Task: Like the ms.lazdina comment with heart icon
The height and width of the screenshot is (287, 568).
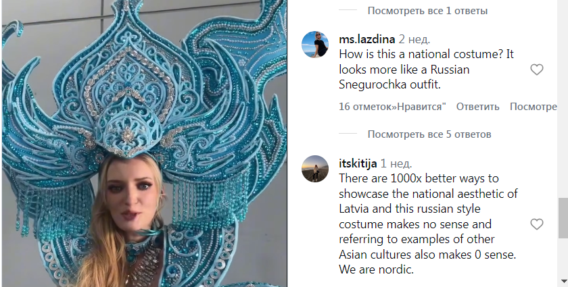Action: click(x=536, y=70)
